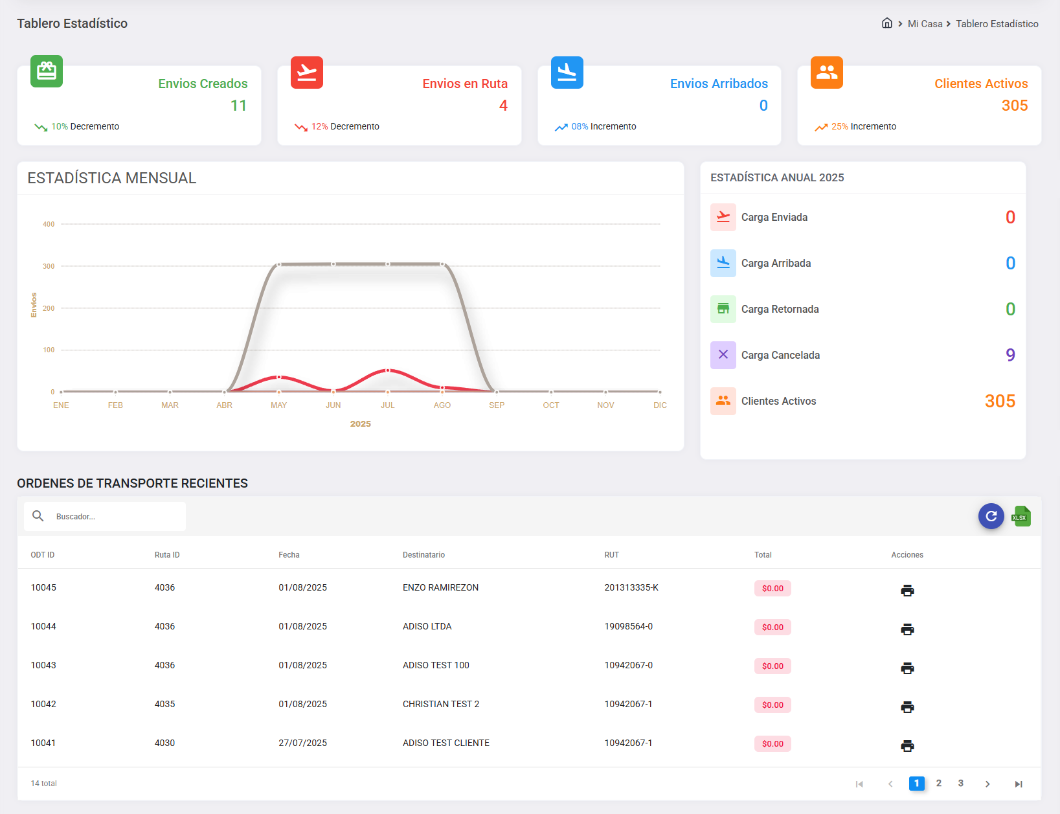The image size is (1060, 814).
Task: Click the SEP label on the monthly chart
Action: click(497, 405)
